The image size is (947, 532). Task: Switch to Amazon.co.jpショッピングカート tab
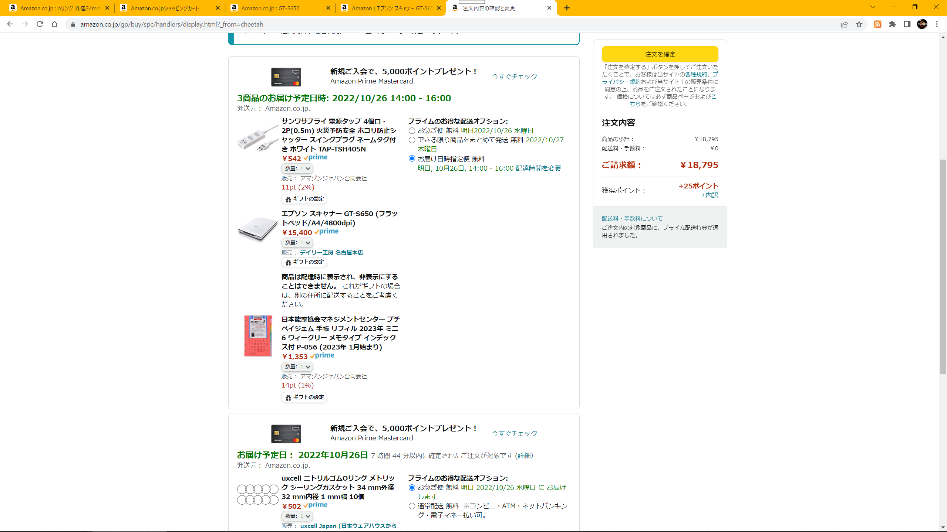click(x=169, y=8)
